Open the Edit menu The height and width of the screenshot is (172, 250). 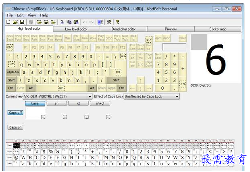click(20, 15)
